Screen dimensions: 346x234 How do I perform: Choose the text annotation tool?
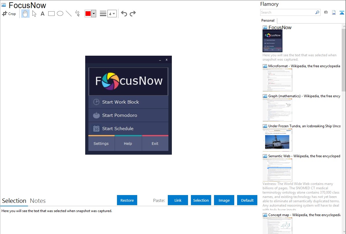pos(42,14)
